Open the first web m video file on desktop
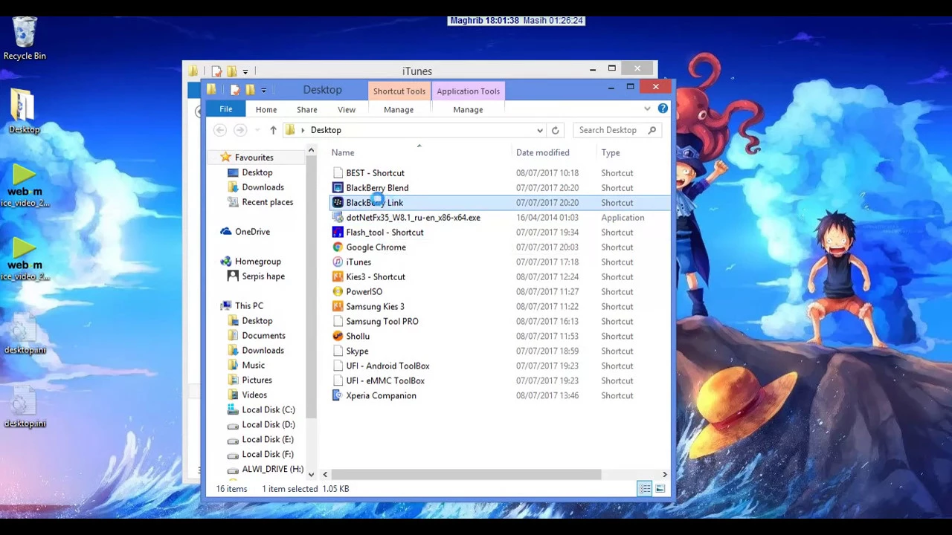The width and height of the screenshot is (952, 535). 25,186
